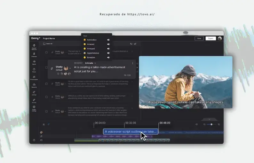Expand the Shelly speaker dropdown chevron
The height and width of the screenshot is (163, 254).
[x=70, y=68]
